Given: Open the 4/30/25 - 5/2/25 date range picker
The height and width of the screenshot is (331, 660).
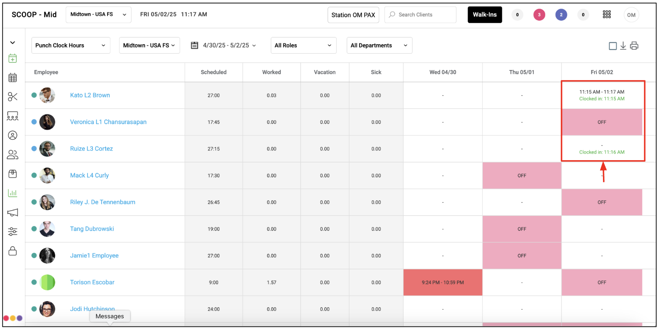Looking at the screenshot, I should (x=224, y=45).
